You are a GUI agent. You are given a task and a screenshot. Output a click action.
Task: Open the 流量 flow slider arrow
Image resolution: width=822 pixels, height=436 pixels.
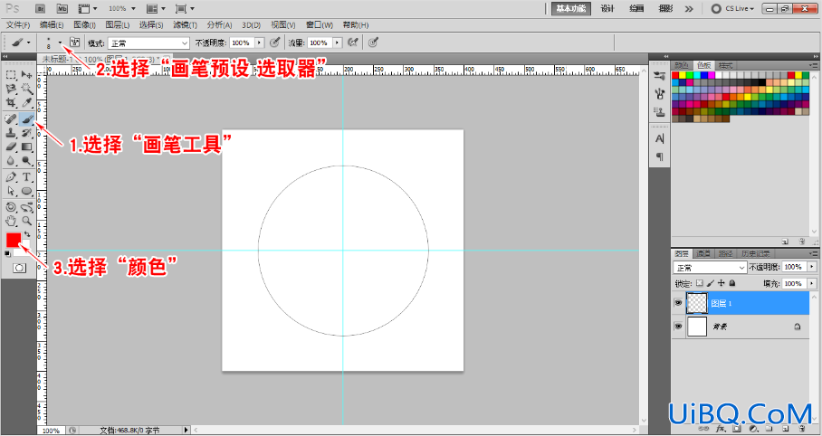pyautogui.click(x=338, y=43)
